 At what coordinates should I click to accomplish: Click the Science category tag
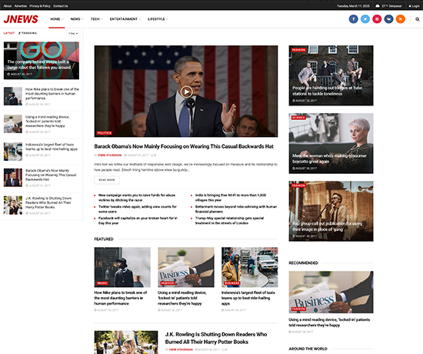click(x=298, y=118)
